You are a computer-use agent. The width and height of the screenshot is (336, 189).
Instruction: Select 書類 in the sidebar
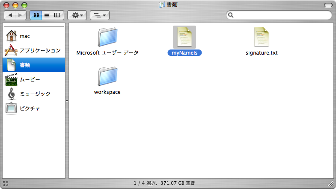34,65
